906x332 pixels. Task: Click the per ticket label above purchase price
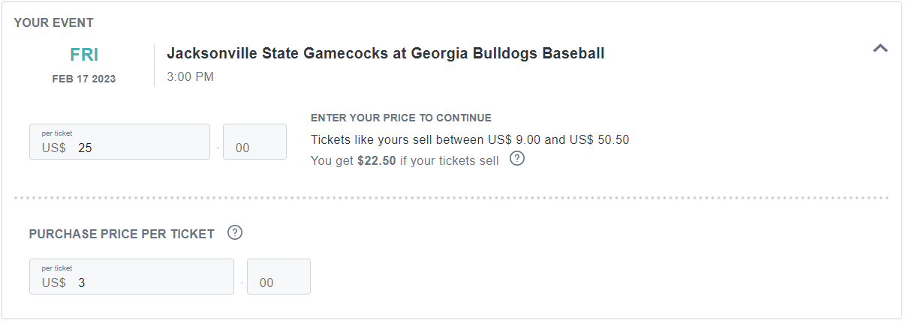[x=57, y=268]
